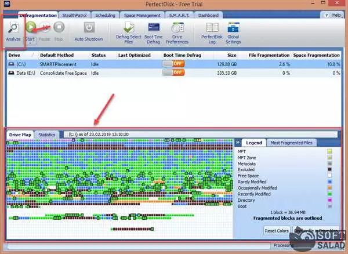Click the MFT Zone color swatch
The width and height of the screenshot is (348, 254).
329,158
